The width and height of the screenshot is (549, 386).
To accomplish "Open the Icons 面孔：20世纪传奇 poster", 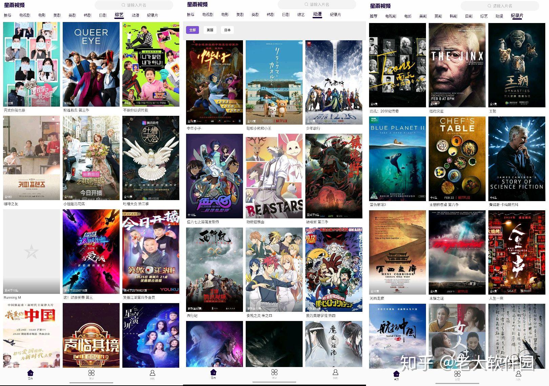I will click(x=398, y=65).
